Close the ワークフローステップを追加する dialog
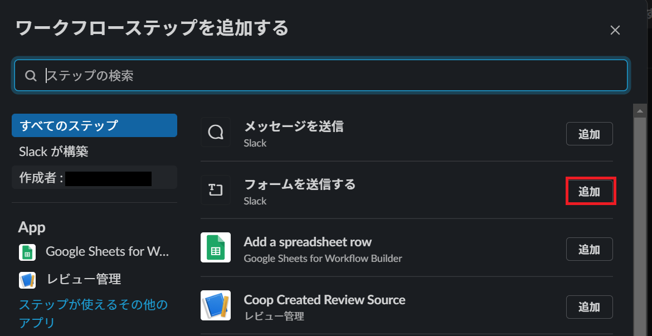Viewport: 652px width, 336px height. (615, 30)
